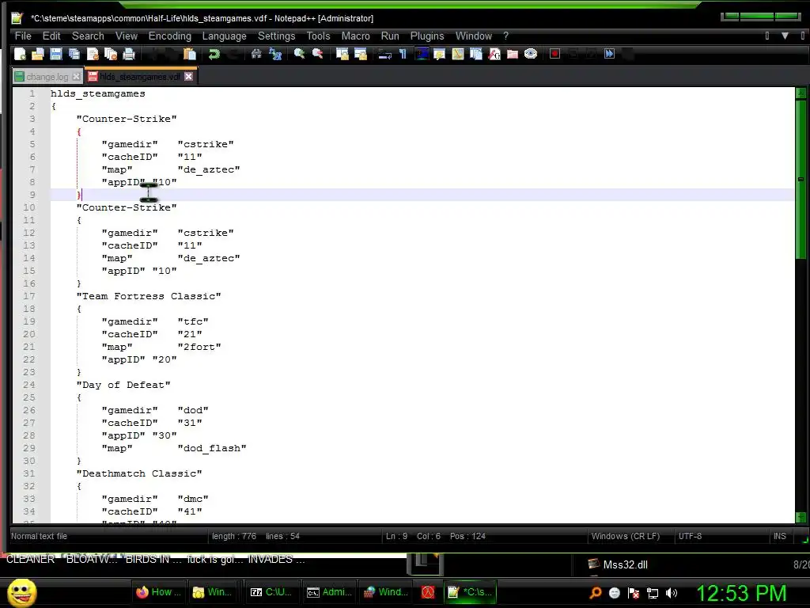Click line number 17 in the margin
Image resolution: width=810 pixels, height=608 pixels.
click(29, 296)
